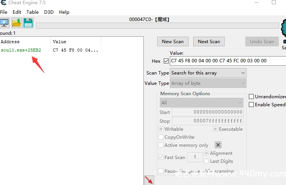
Task: Click the process title 000047C0
Action: pos(149,19)
